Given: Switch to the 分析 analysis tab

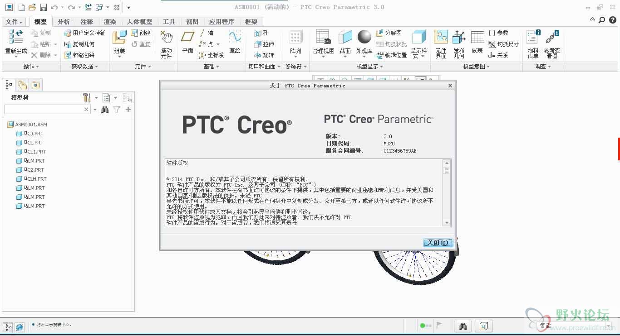Looking at the screenshot, I should pyautogui.click(x=64, y=22).
